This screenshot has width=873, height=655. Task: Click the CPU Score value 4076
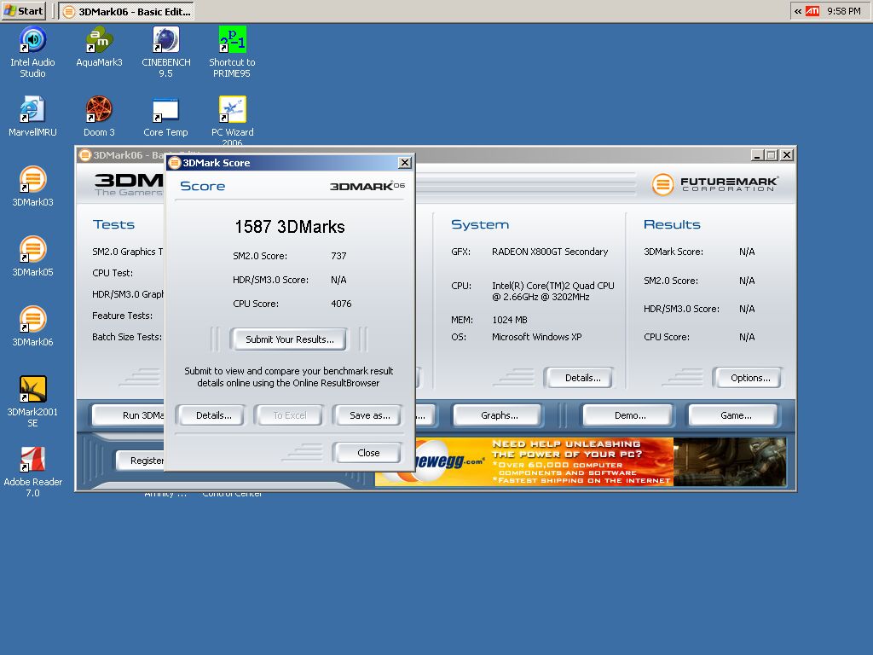341,304
